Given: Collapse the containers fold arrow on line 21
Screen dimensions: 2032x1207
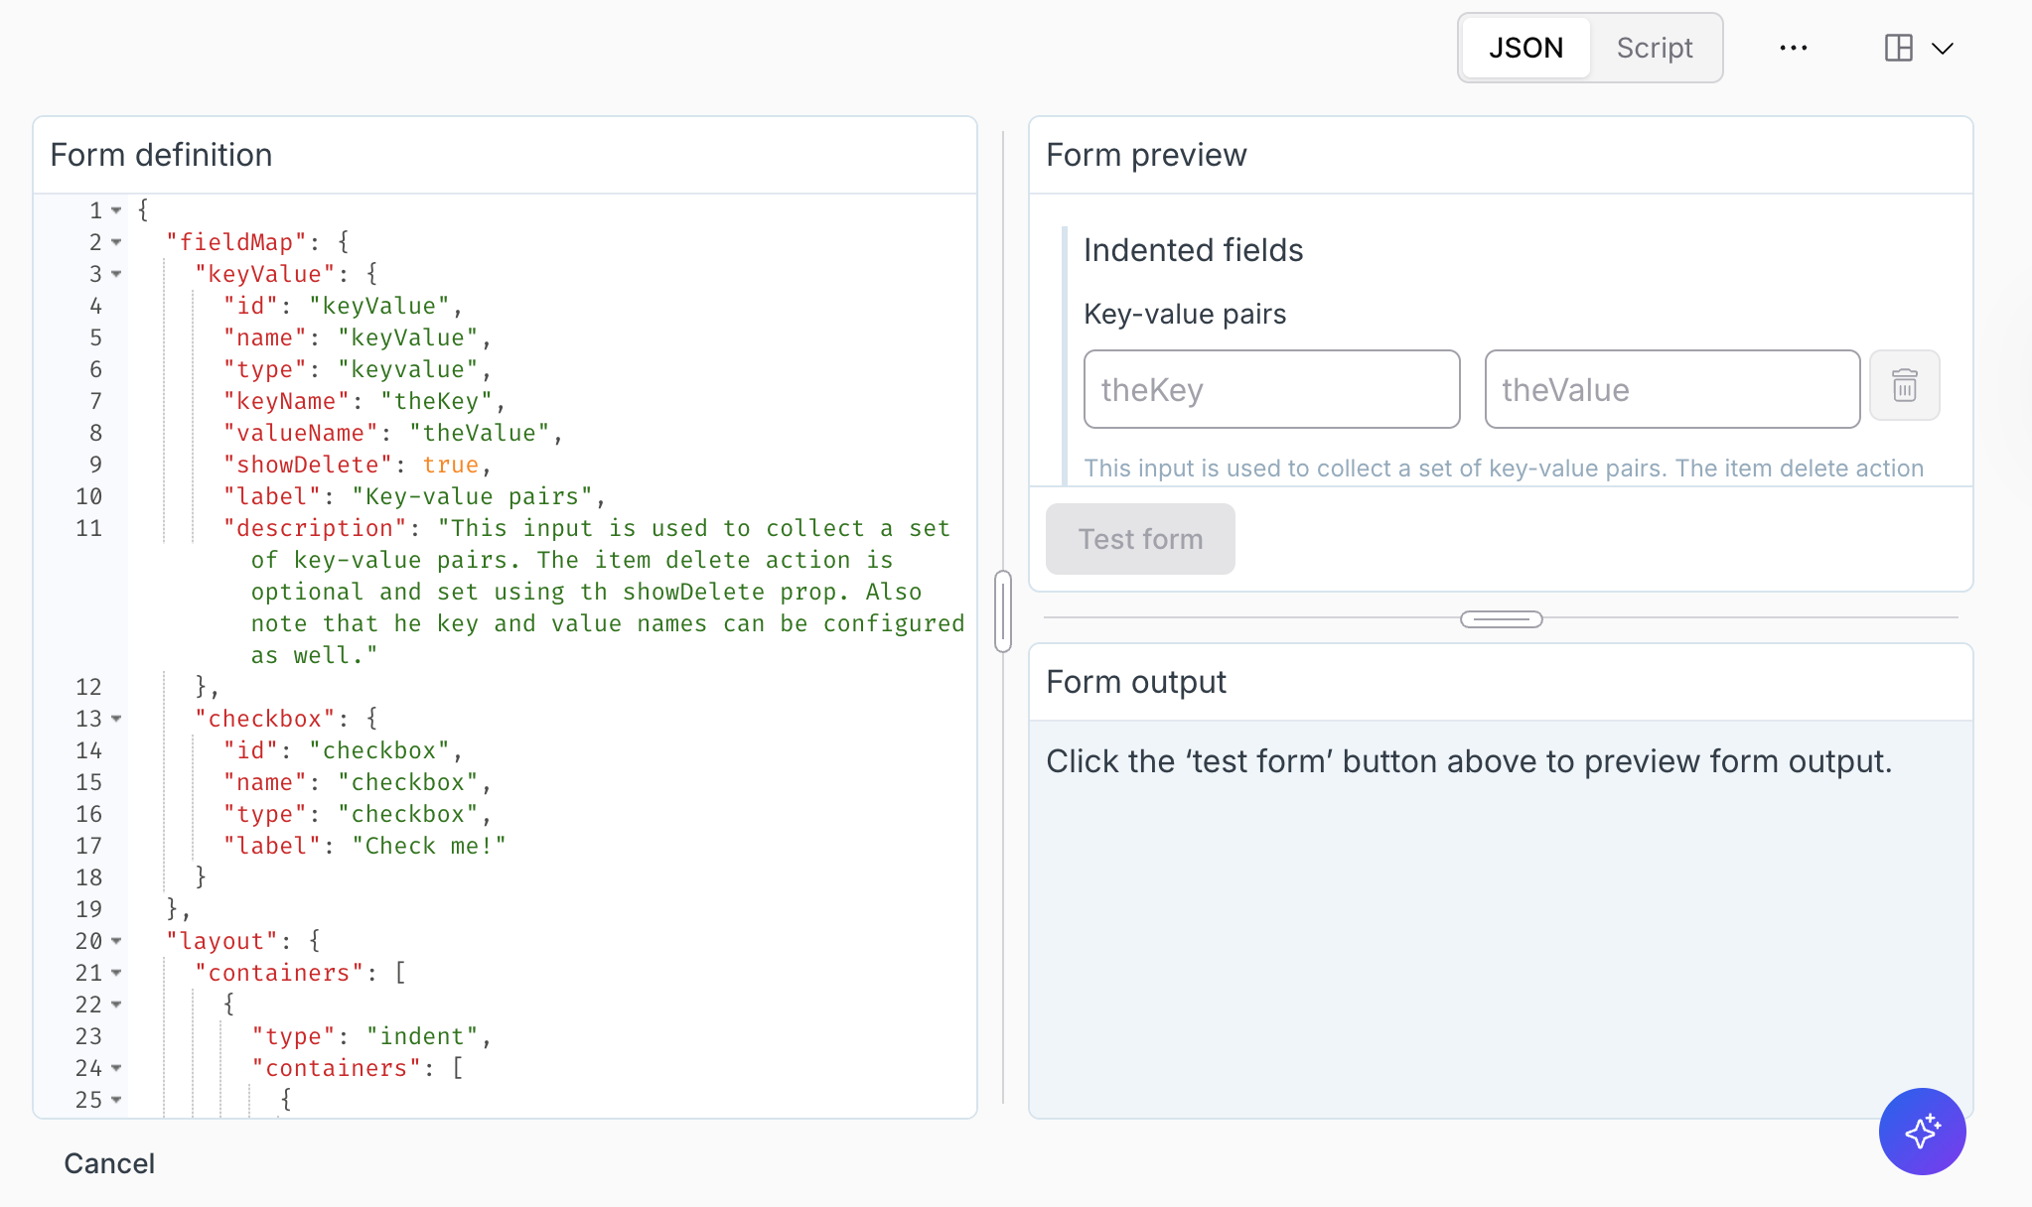Looking at the screenshot, I should tap(116, 973).
